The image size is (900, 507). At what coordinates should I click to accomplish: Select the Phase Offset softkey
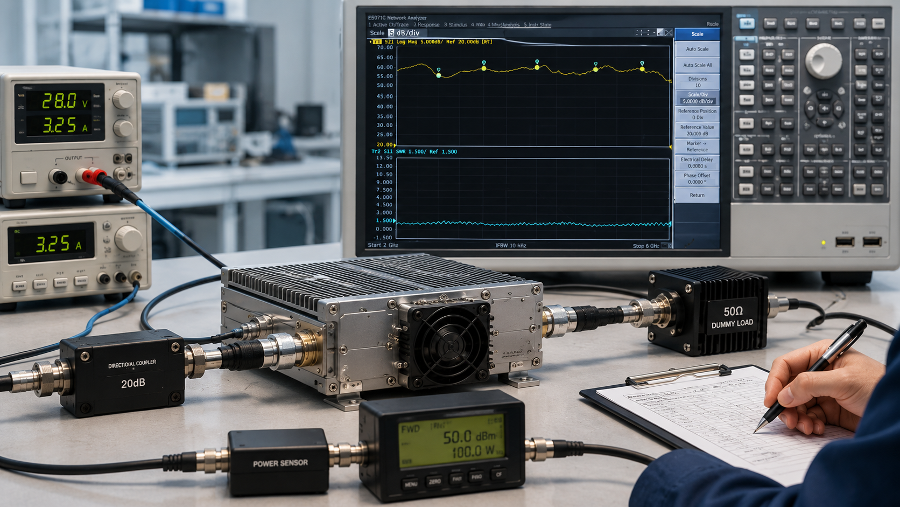click(x=697, y=179)
